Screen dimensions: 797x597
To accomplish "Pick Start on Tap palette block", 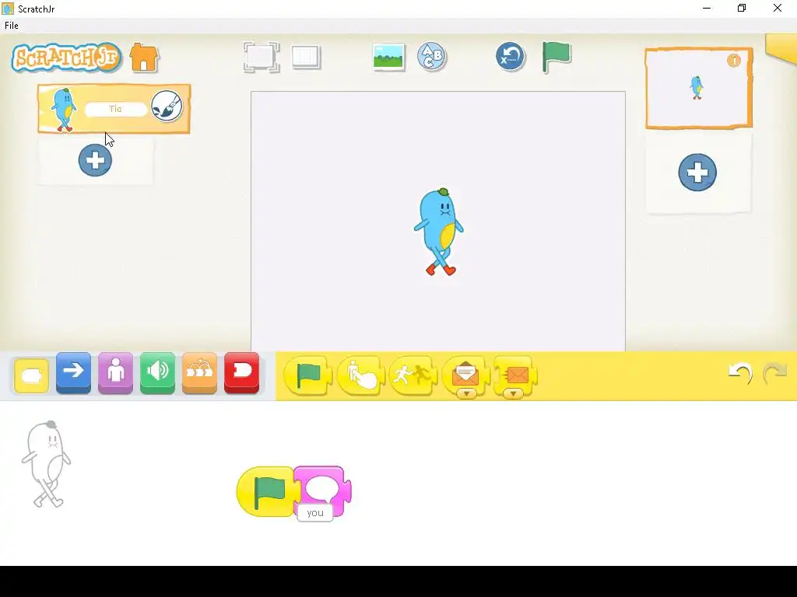I will pos(360,375).
